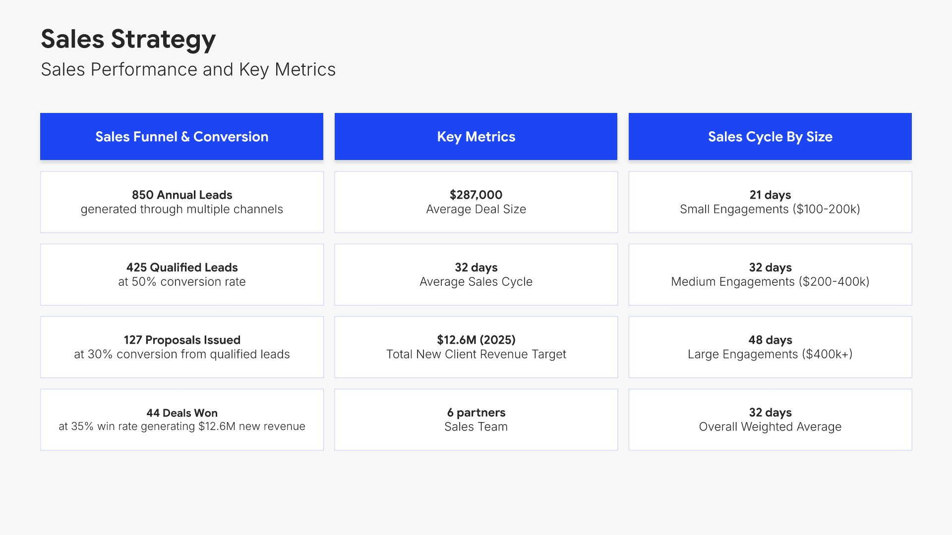Click 'at 35% win rate generating $12.6M' text
Viewport: 952px width, 535px height.
click(x=181, y=427)
